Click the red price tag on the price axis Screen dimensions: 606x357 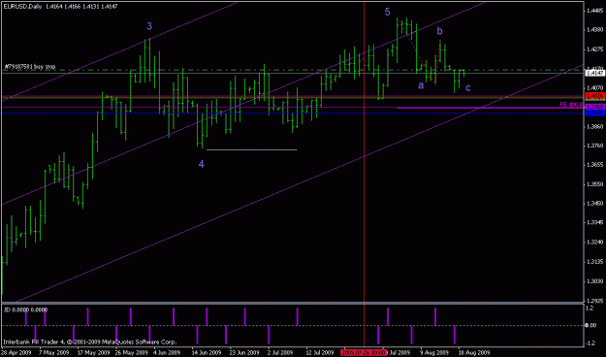pos(594,95)
